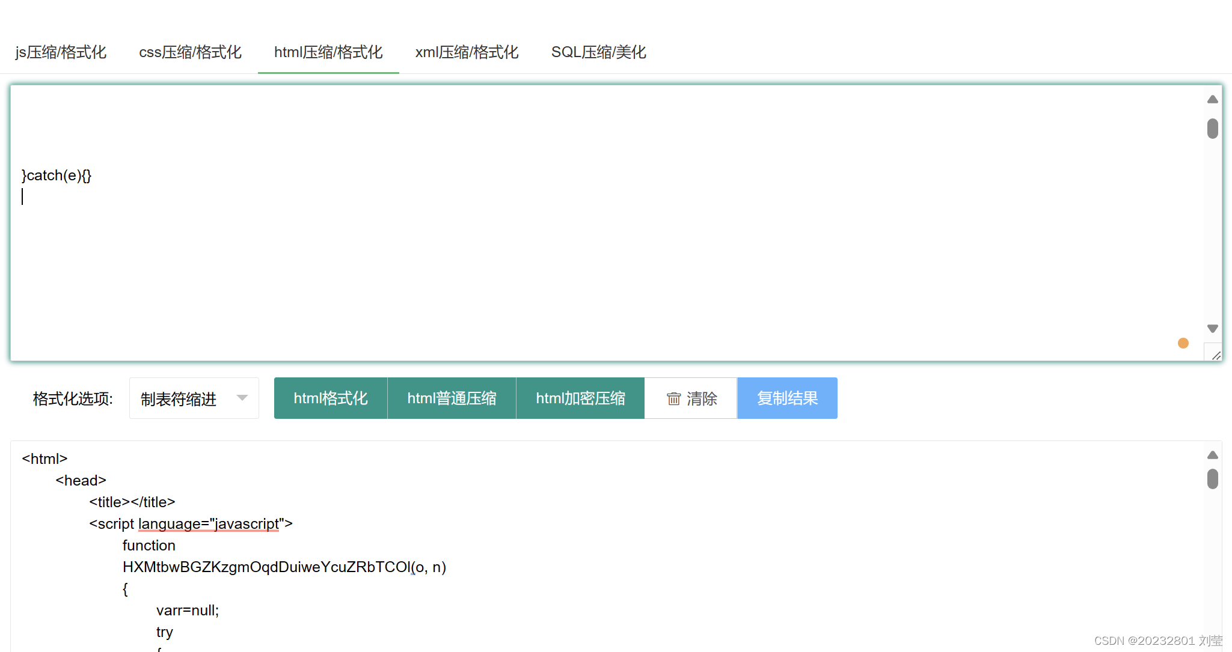Open the css压缩/格式化 tab
This screenshot has width=1232, height=652.
(x=190, y=52)
